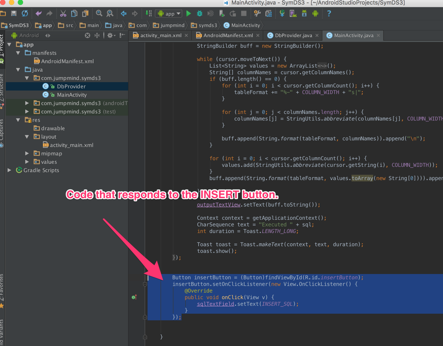Viewport: 443px width, 346px height.
Task: Open the Android Device Monitor icon
Action: pyautogui.click(x=315, y=14)
